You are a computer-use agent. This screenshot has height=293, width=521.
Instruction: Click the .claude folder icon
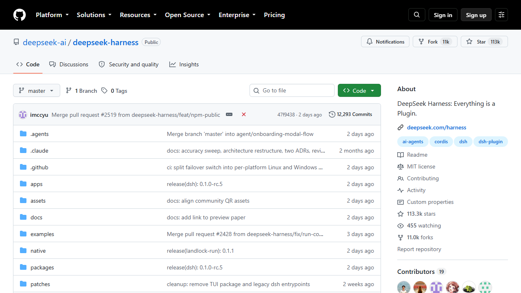(x=23, y=151)
